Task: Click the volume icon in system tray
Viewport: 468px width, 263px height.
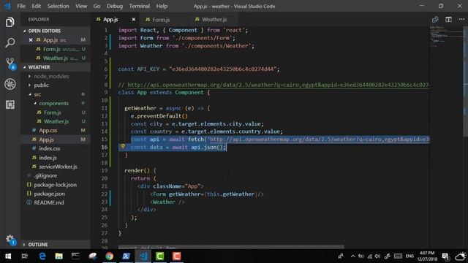Action: (x=377, y=256)
